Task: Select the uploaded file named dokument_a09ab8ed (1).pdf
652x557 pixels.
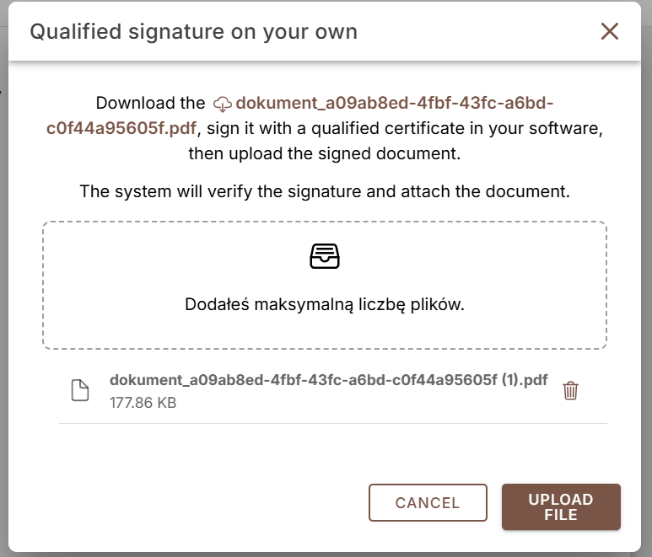Action: point(328,380)
